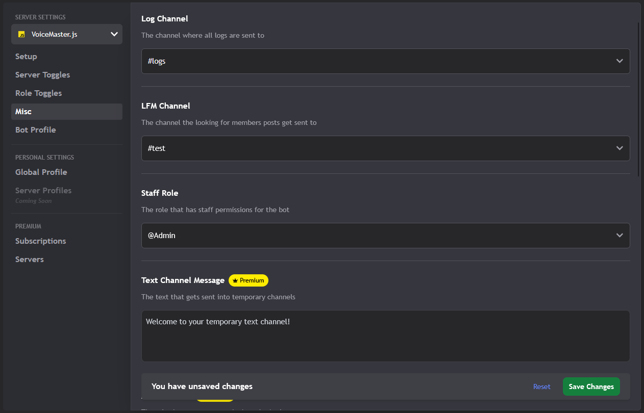Viewport: 644px width, 413px height.
Task: Click Save Changes to apply settings
Action: coord(591,386)
